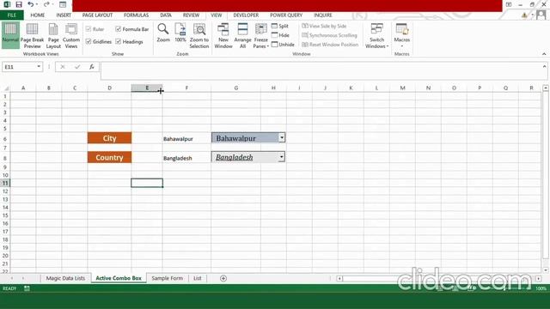Image resolution: width=550 pixels, height=309 pixels.
Task: Reset zoom to 100%
Action: (180, 33)
